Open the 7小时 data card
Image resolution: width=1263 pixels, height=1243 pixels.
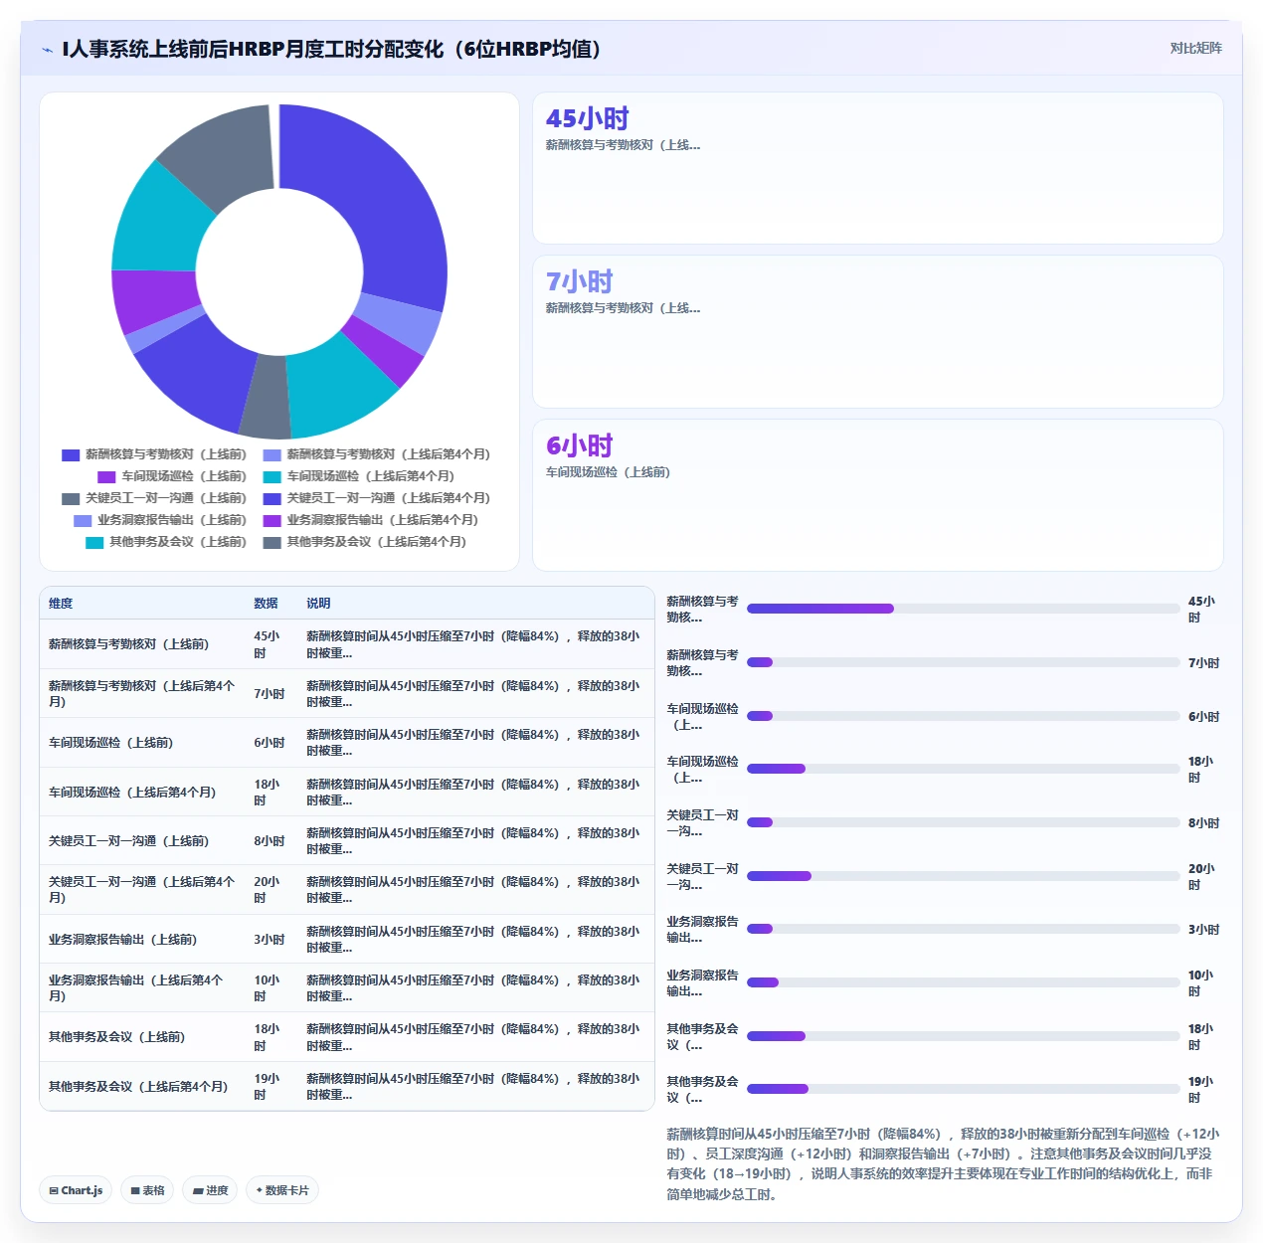pos(878,331)
